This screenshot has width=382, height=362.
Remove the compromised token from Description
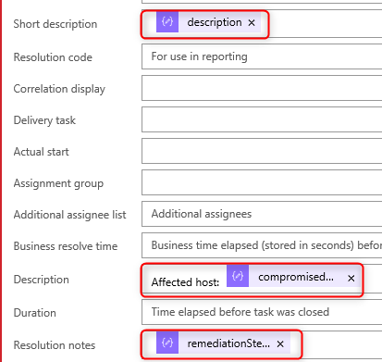[x=351, y=278]
